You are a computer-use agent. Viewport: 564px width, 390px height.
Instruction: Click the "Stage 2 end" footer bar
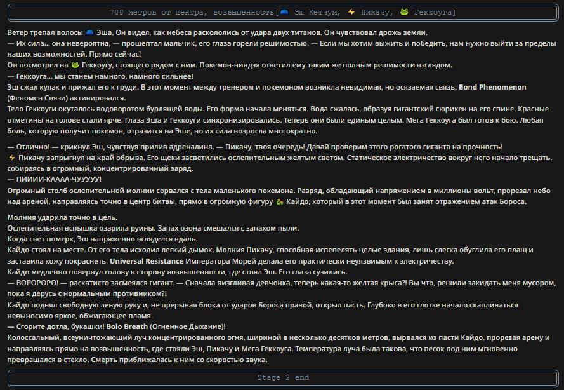[x=283, y=378]
